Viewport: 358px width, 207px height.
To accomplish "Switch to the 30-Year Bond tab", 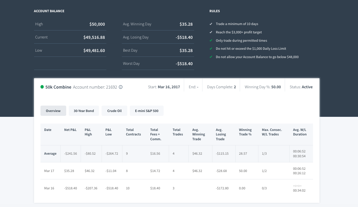I will click(84, 111).
